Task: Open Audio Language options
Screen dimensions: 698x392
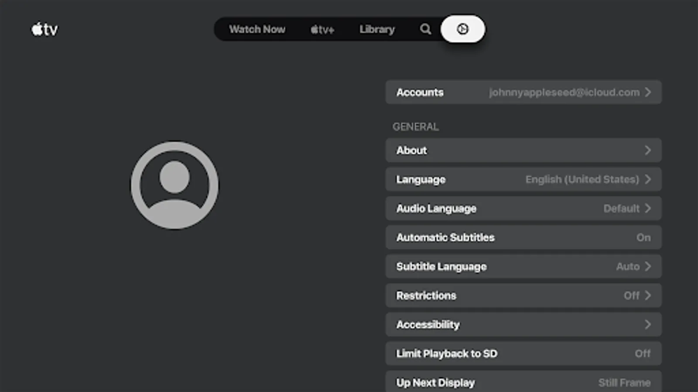Action: click(x=523, y=208)
